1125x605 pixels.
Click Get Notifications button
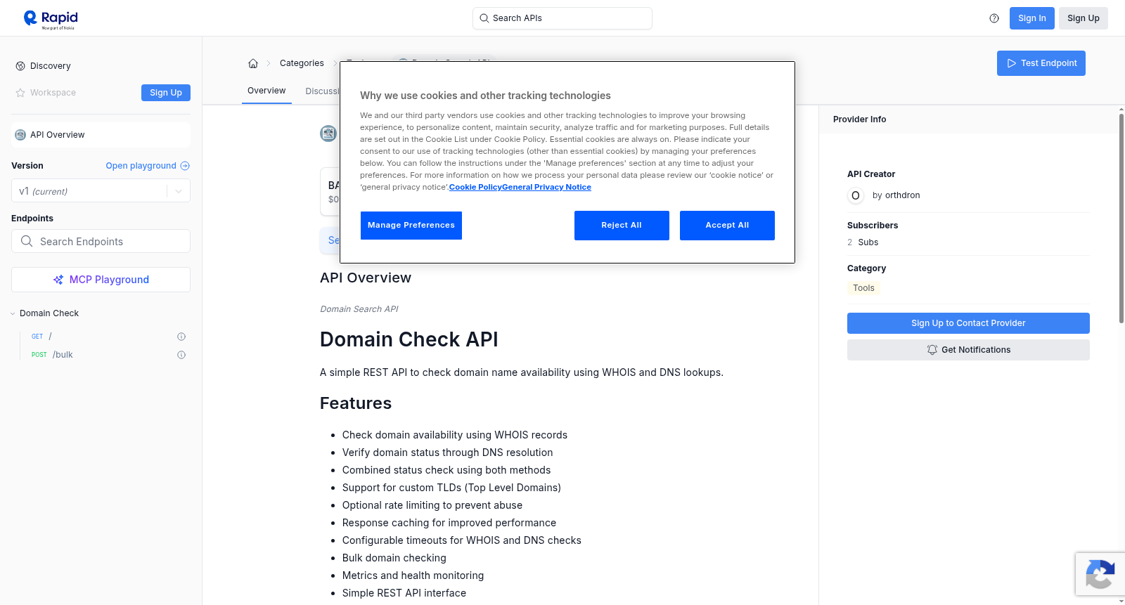pos(968,350)
